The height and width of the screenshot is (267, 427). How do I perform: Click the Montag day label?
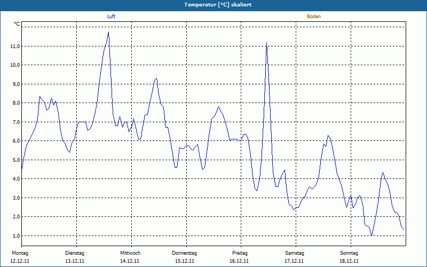(x=20, y=253)
